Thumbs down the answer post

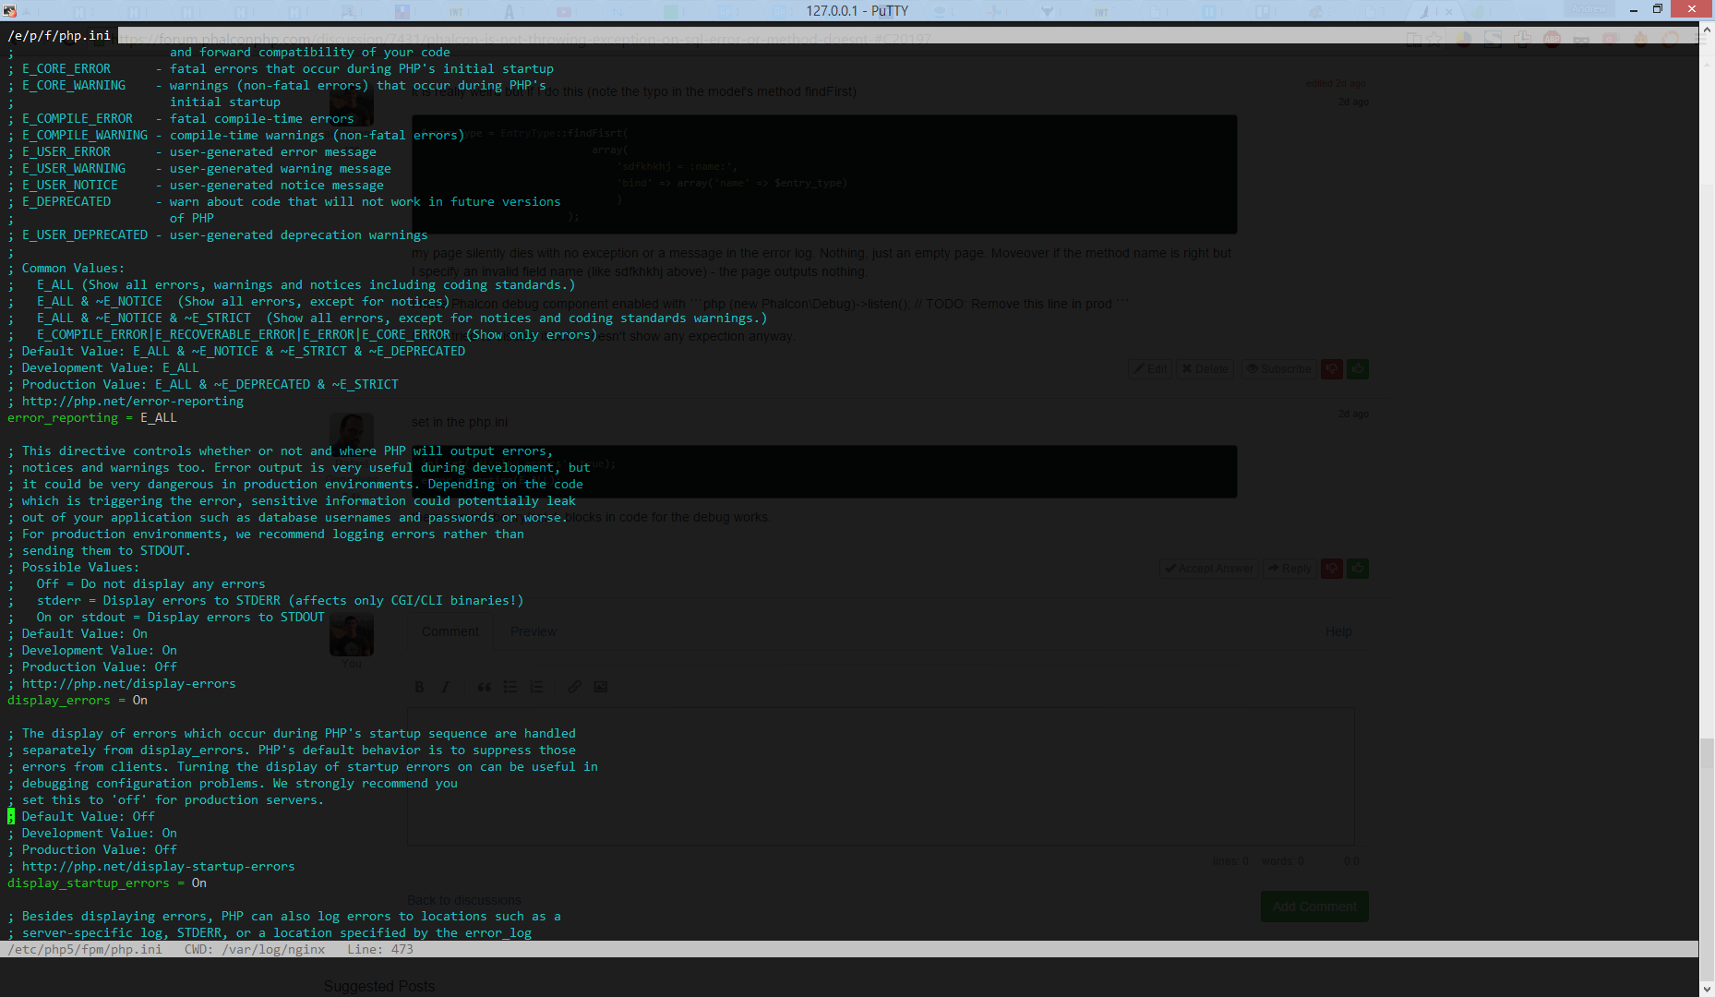click(1332, 569)
